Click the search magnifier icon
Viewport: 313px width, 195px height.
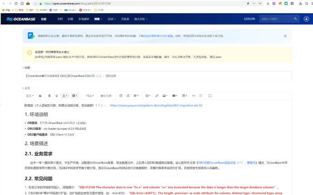click(x=295, y=19)
